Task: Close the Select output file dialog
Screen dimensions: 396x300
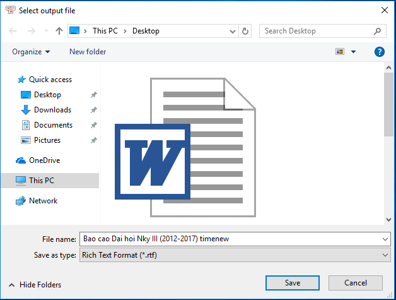Action: 385,10
